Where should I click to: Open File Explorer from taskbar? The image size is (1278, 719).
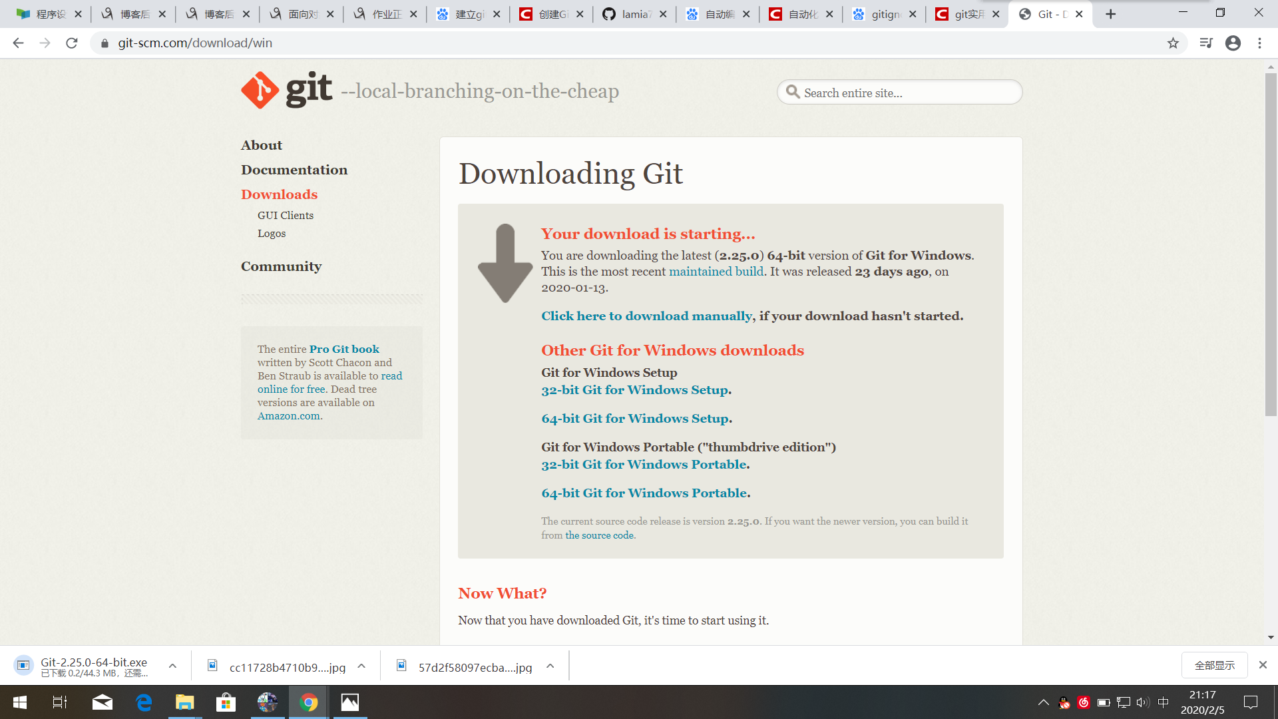[x=184, y=702]
